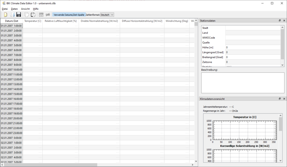
Task: Open the Datei menu
Action: point(5,9)
